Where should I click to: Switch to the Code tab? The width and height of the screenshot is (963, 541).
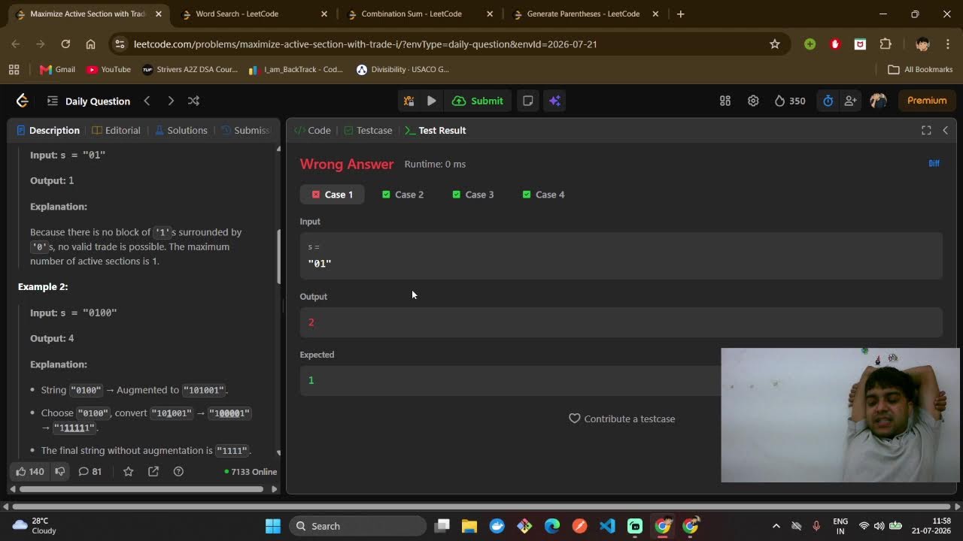(312, 130)
